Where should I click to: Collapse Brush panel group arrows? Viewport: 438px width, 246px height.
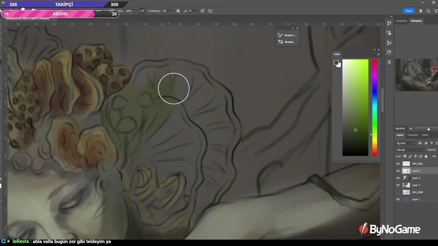[293, 28]
